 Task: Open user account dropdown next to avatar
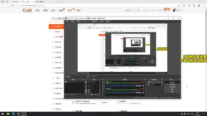click(x=183, y=10)
